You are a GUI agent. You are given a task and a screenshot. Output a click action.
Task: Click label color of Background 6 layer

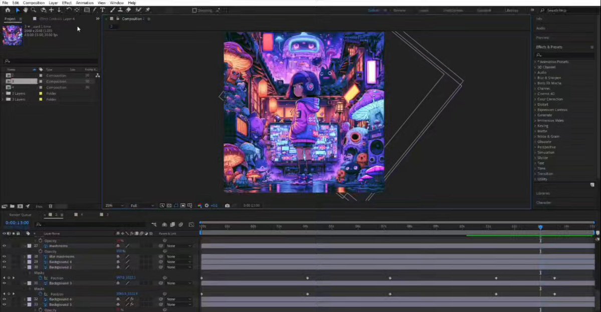click(29, 299)
